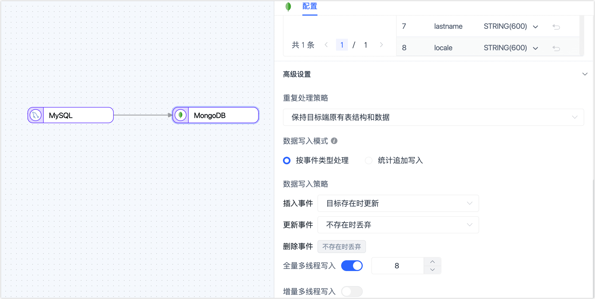The image size is (595, 299).
Task: Disable the 全量多线程写入 toggle
Action: (352, 265)
